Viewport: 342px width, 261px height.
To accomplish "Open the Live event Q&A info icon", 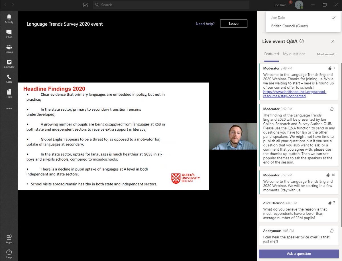I will click(x=302, y=41).
